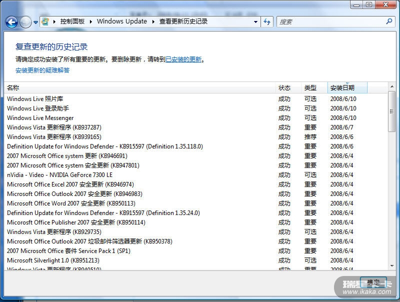Go back with the blue back arrow

(11, 22)
